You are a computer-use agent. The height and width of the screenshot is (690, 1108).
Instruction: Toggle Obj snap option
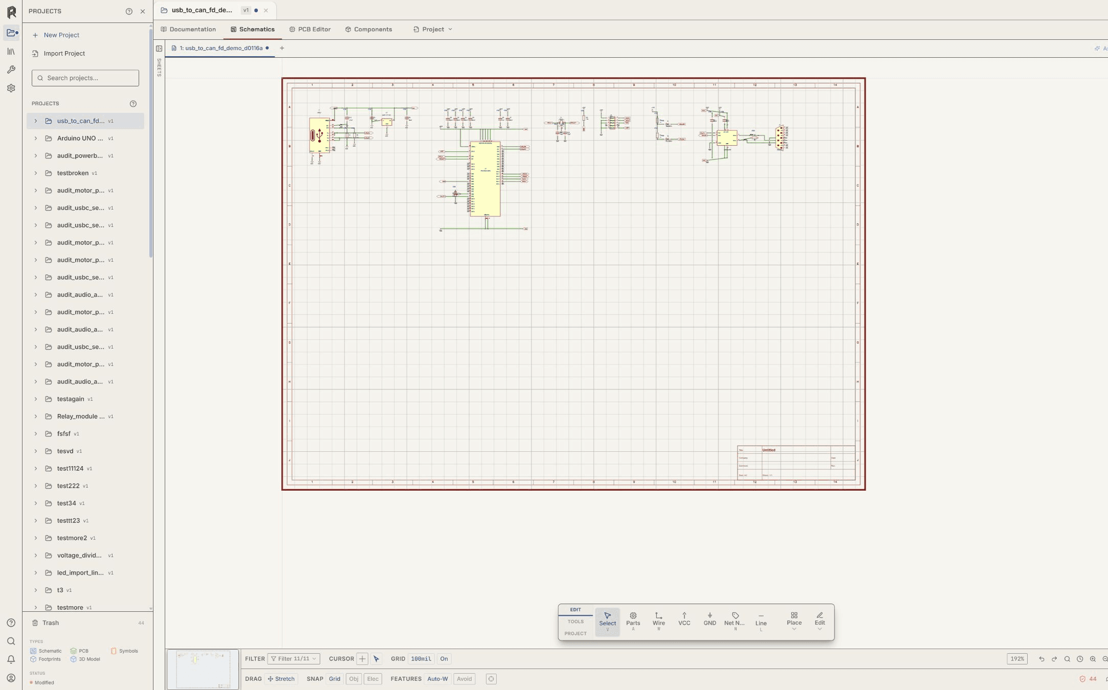353,679
